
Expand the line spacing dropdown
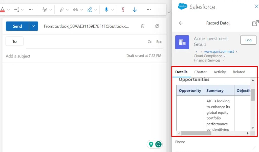(23, 10)
